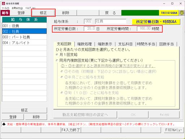Click 修正 button below the list
Screen dimensions: 185x139
[x=24, y=110]
